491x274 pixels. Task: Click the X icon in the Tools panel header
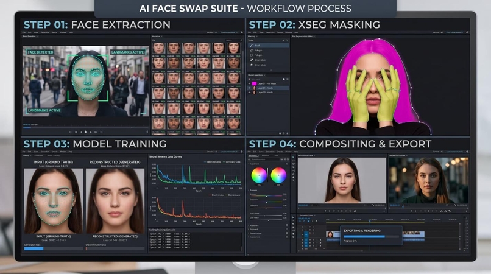(287, 40)
